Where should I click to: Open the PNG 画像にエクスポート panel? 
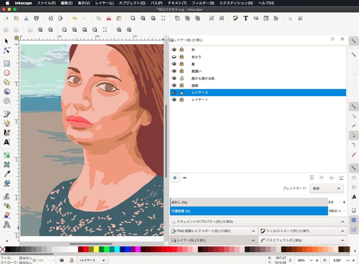203,231
